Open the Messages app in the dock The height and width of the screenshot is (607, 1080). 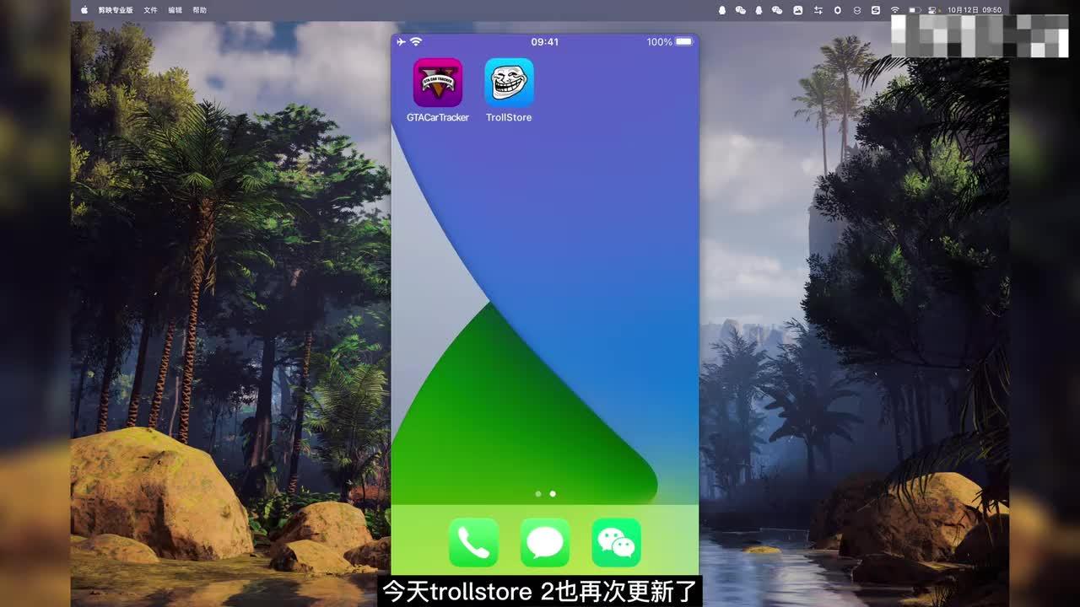coord(545,542)
